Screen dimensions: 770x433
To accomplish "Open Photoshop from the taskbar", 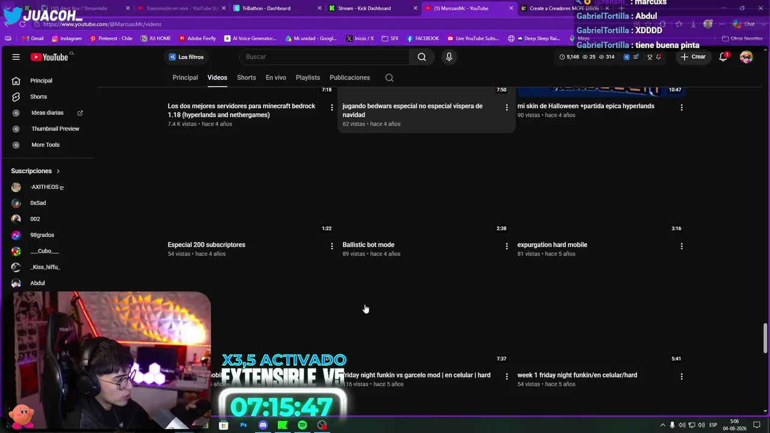I will 244,425.
